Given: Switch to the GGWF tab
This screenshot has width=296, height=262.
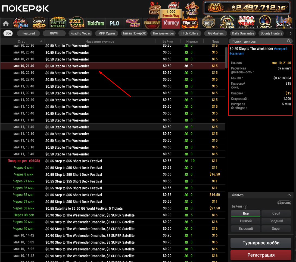Looking at the screenshot, I should (x=54, y=33).
